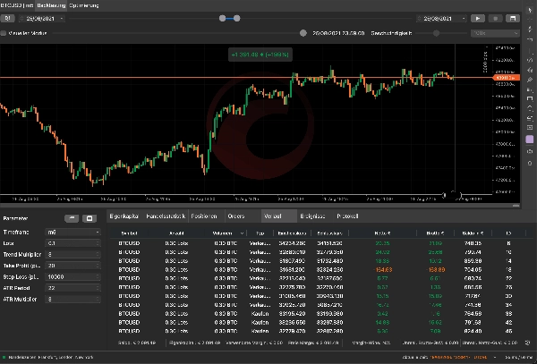537x364 pixels.
Task: Sort by the Saldo € column header
Action: click(x=473, y=233)
